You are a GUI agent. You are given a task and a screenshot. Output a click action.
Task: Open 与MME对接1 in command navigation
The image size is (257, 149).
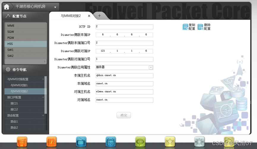25,85
